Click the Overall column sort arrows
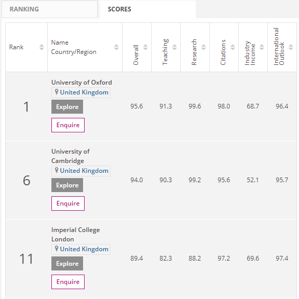Screen dimensions: 299x299 pos(145,47)
